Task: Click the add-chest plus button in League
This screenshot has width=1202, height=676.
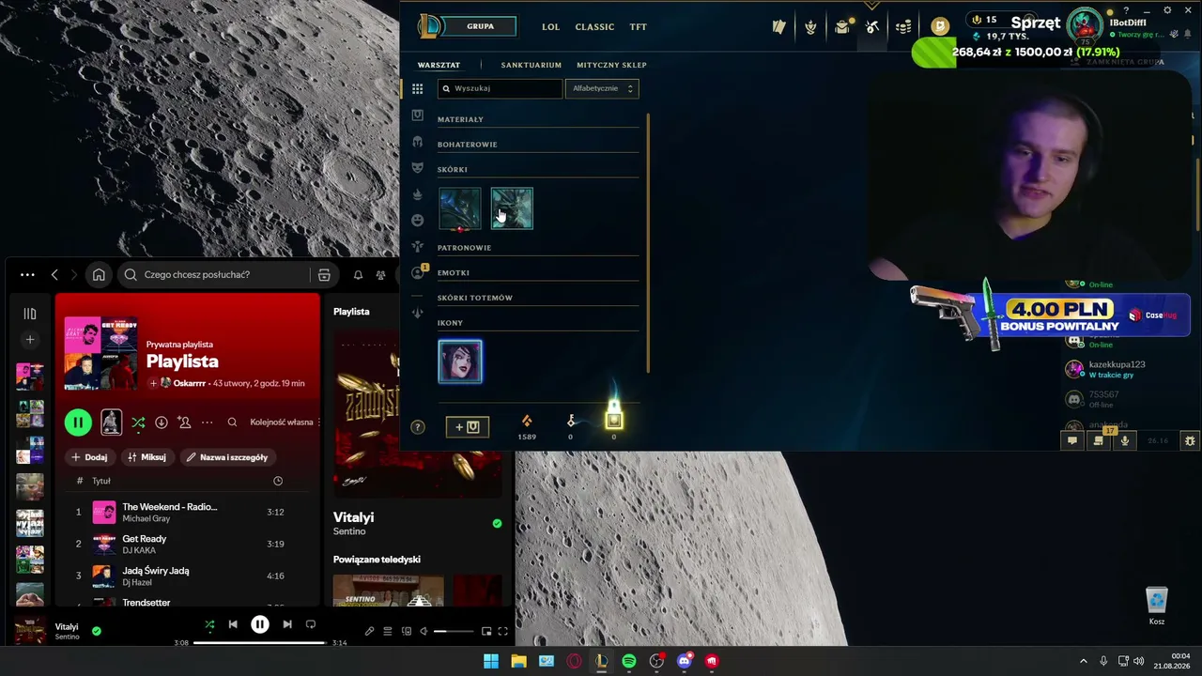Action: click(467, 427)
